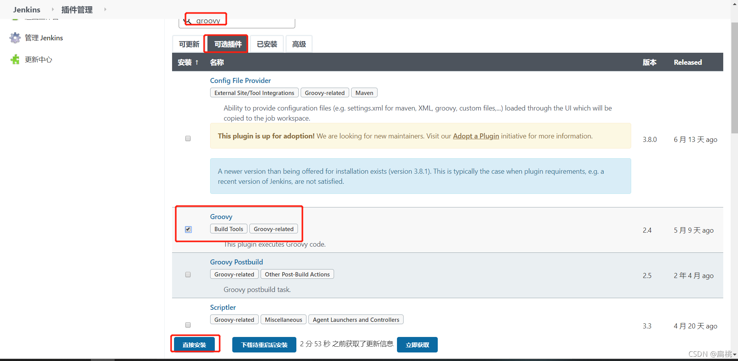Tick the Scriptler plugin checkbox

pyautogui.click(x=188, y=325)
